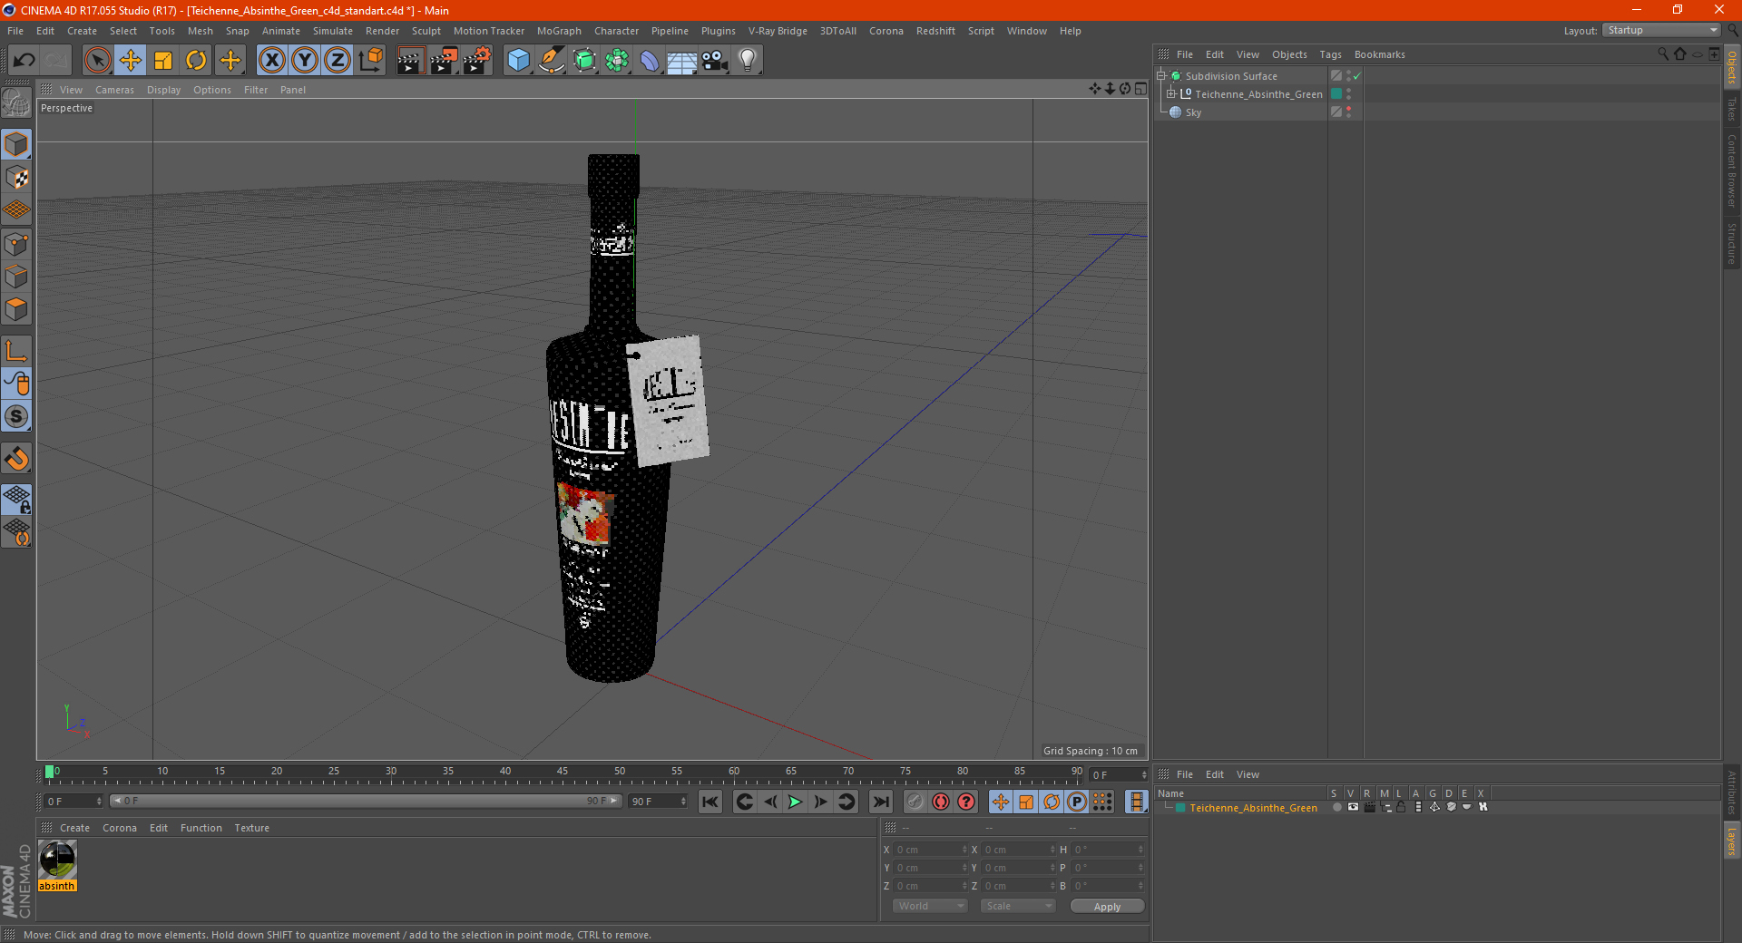Click the Make Editable icon
This screenshot has width=1742, height=943.
pos(16,103)
